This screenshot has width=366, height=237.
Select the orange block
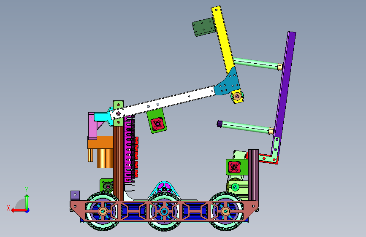pos(100,142)
